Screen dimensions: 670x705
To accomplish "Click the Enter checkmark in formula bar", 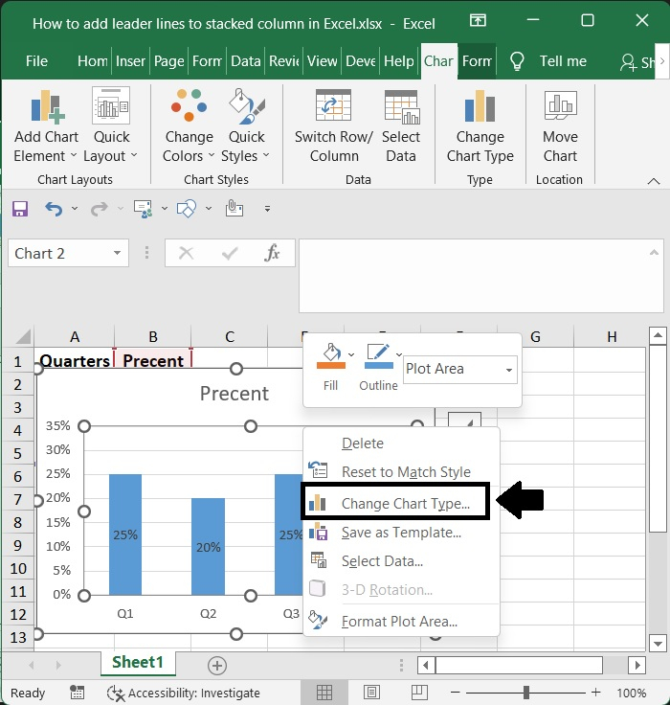I will point(230,254).
